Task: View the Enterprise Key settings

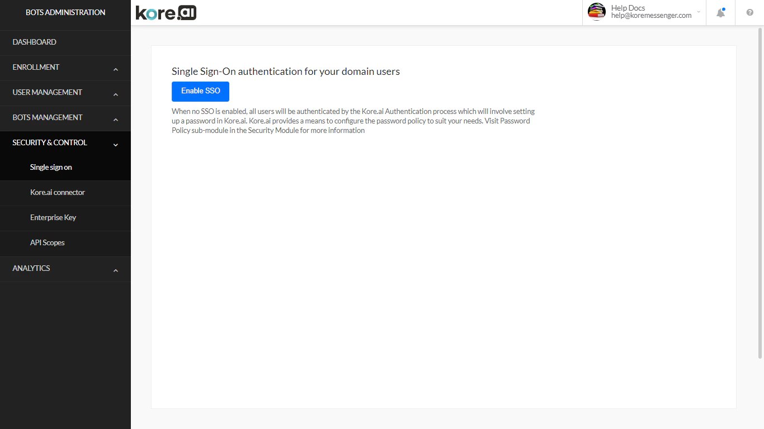Action: pos(53,217)
